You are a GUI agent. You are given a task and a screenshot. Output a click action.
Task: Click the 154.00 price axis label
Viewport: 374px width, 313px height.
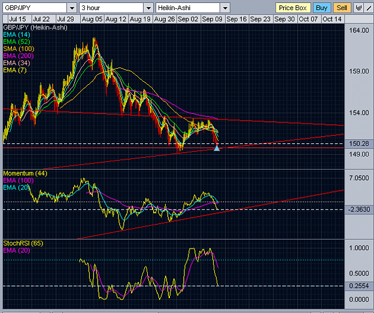[x=359, y=112]
